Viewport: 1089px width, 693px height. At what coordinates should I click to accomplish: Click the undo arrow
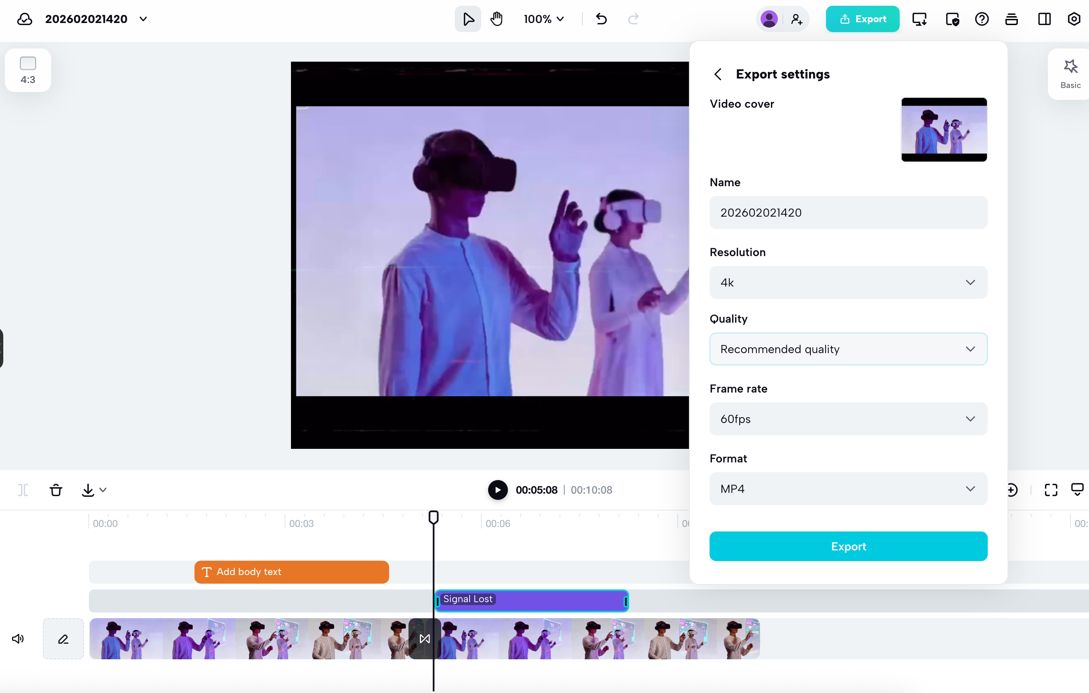click(601, 19)
